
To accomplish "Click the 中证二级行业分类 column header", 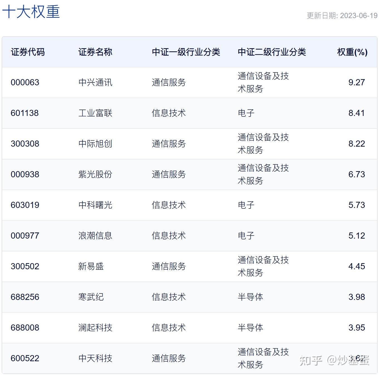I will 272,52.
